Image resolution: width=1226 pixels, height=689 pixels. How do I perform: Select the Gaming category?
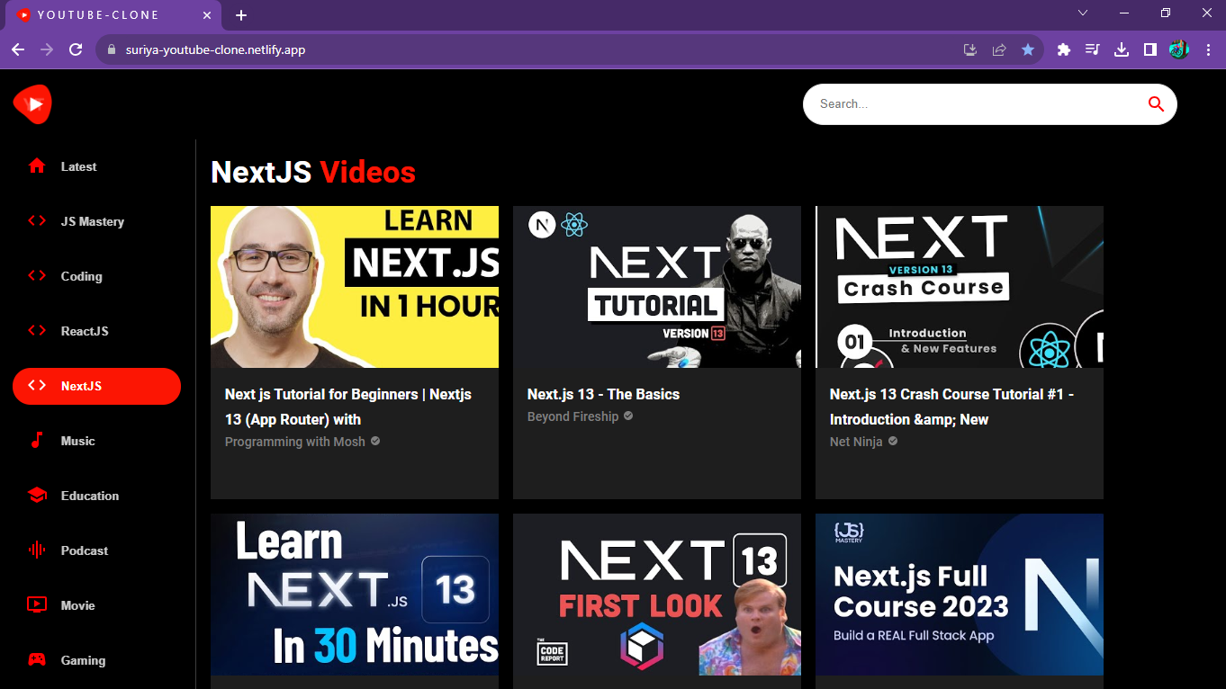click(96, 660)
